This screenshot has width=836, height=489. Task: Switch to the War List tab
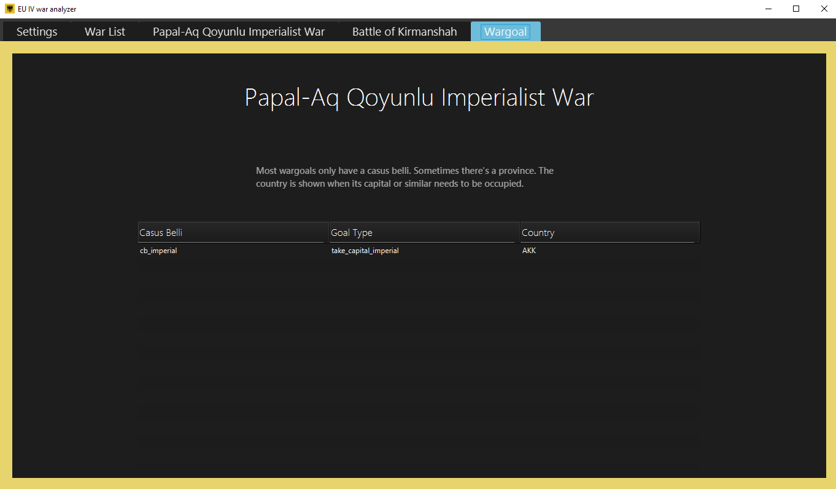click(x=105, y=32)
